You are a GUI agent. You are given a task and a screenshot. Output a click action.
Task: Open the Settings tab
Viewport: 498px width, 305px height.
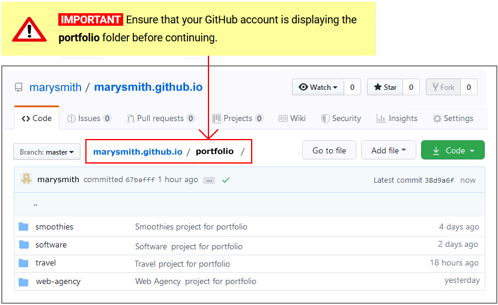pyautogui.click(x=453, y=119)
